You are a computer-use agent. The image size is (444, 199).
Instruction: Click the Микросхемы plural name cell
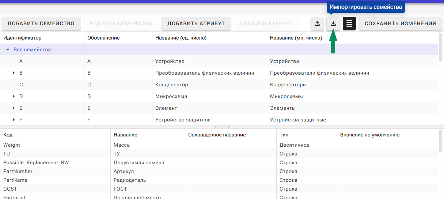(x=352, y=96)
